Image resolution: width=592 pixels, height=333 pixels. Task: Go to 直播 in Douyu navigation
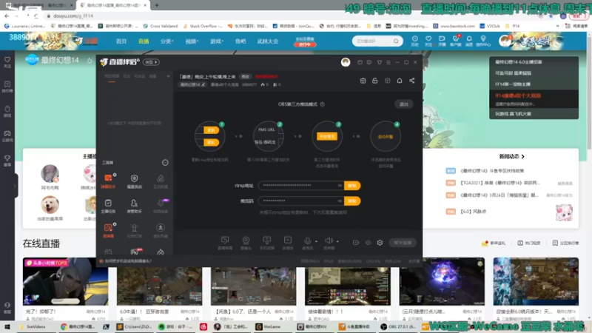144,41
